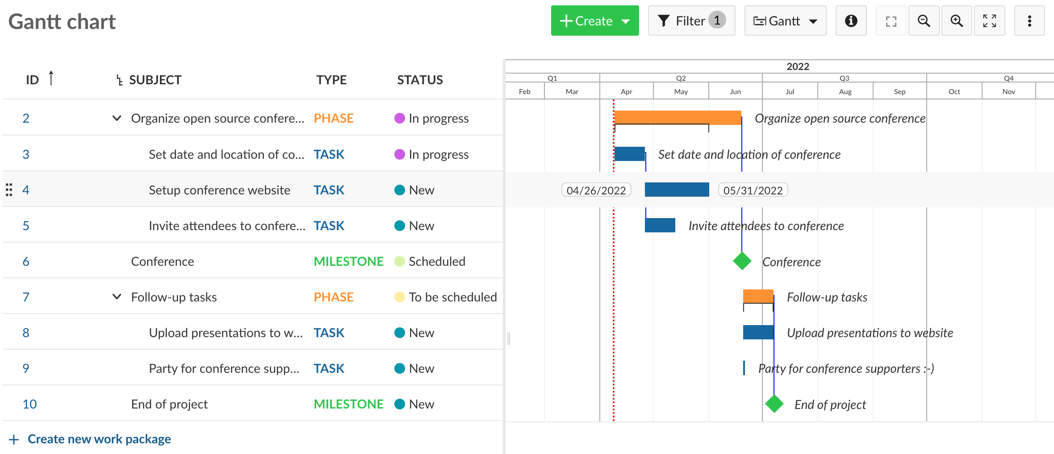This screenshot has width=1054, height=454.
Task: Collapse the Organize open source conference phase
Action: coord(117,118)
